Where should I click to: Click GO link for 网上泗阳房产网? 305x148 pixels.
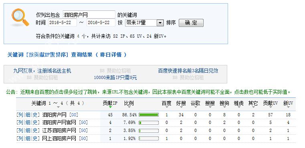[83, 139]
